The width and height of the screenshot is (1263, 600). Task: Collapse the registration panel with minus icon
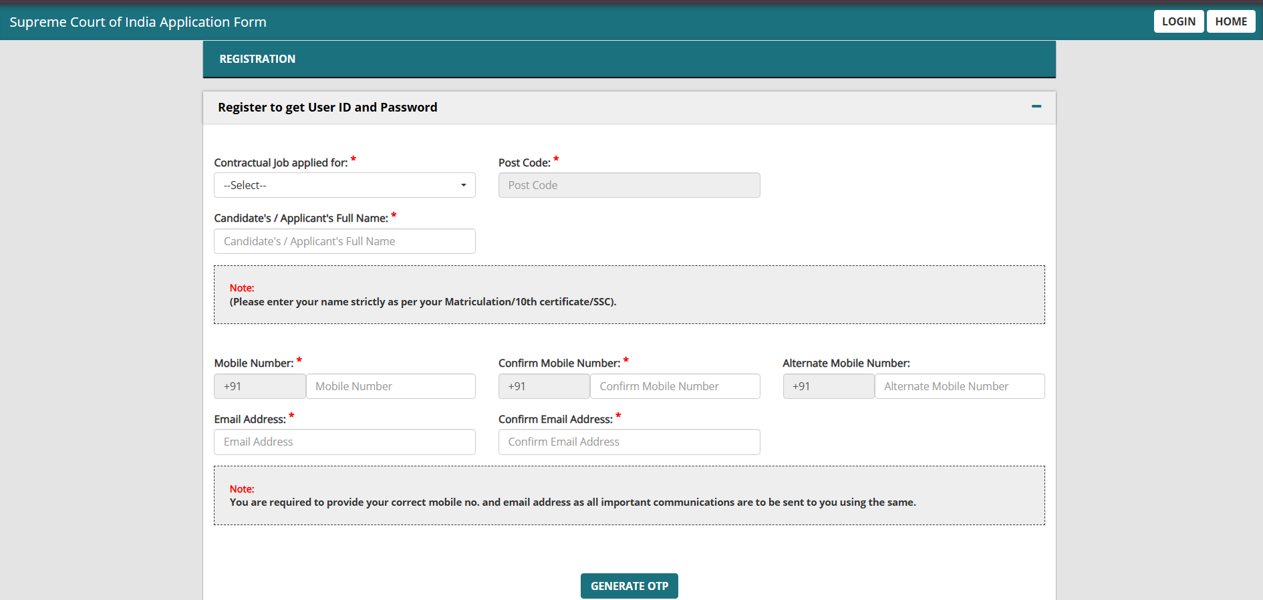(1036, 107)
